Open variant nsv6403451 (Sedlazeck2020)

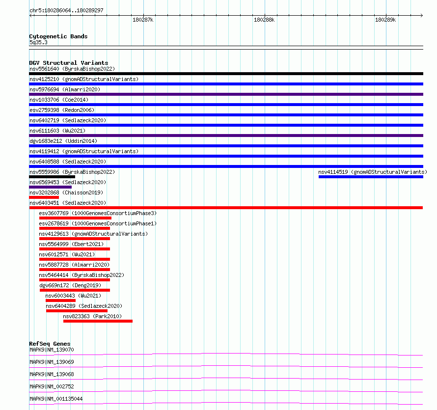(x=68, y=203)
